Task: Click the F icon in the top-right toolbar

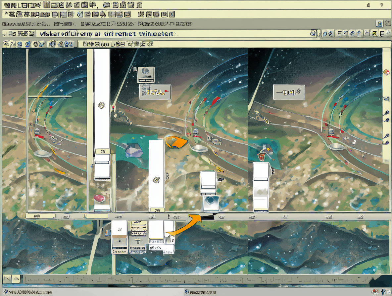Action: (x=339, y=33)
